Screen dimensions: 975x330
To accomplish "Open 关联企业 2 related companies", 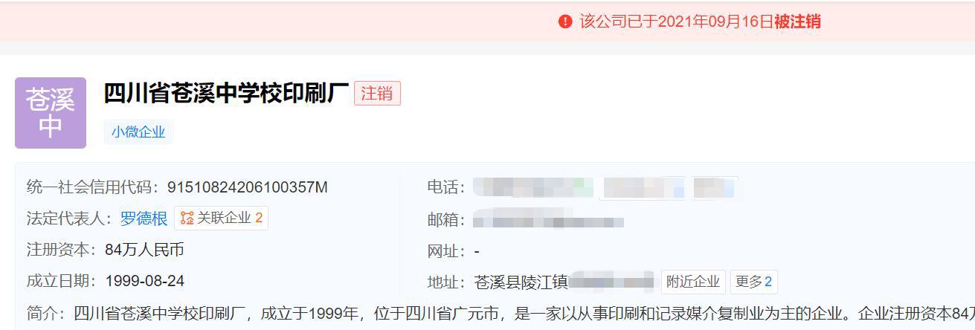I will click(x=221, y=219).
